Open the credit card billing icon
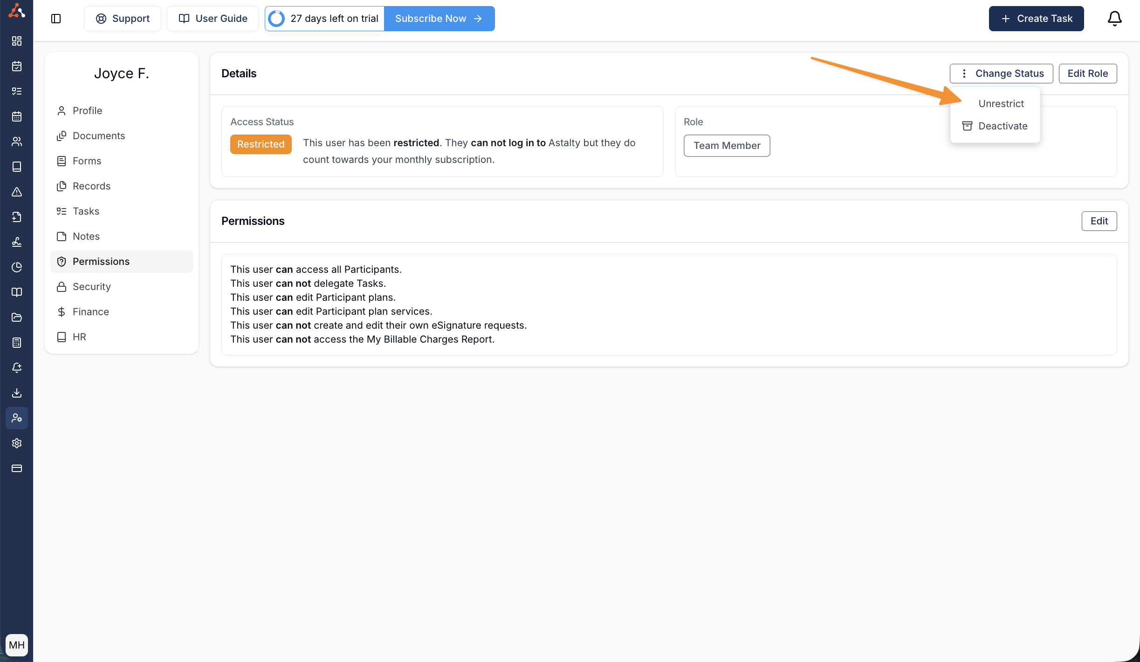 coord(17,468)
